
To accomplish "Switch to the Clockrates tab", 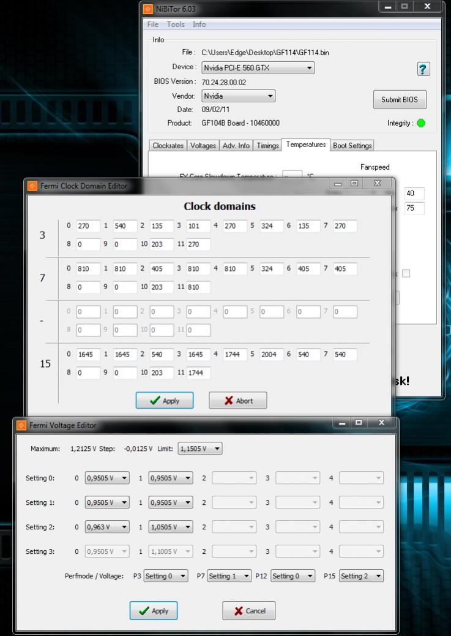I will pos(168,146).
